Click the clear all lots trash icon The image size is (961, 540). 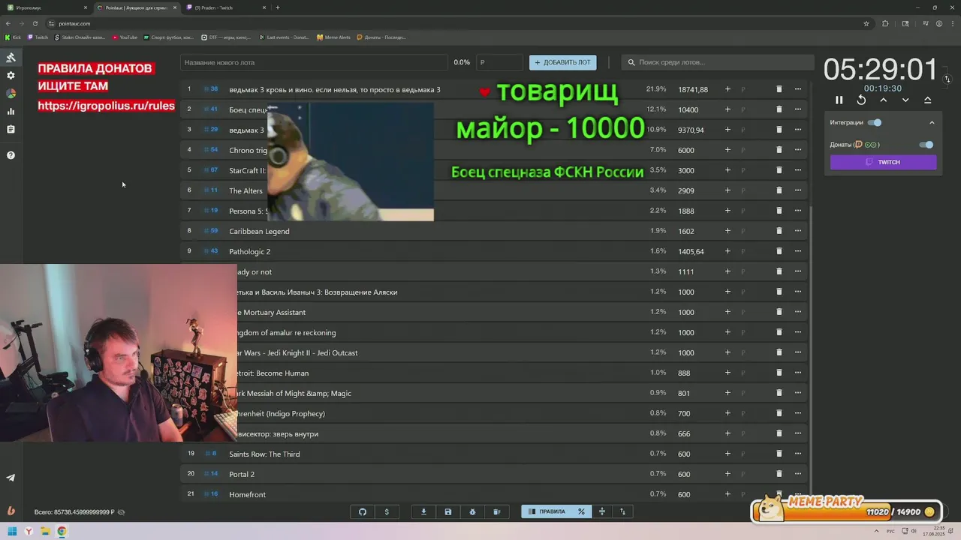coord(496,511)
